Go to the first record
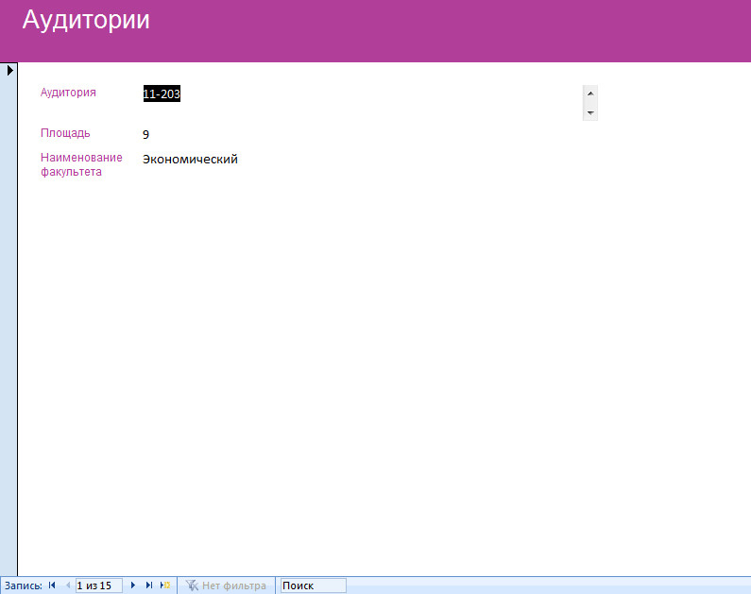This screenshot has height=594, width=751. pos(52,585)
